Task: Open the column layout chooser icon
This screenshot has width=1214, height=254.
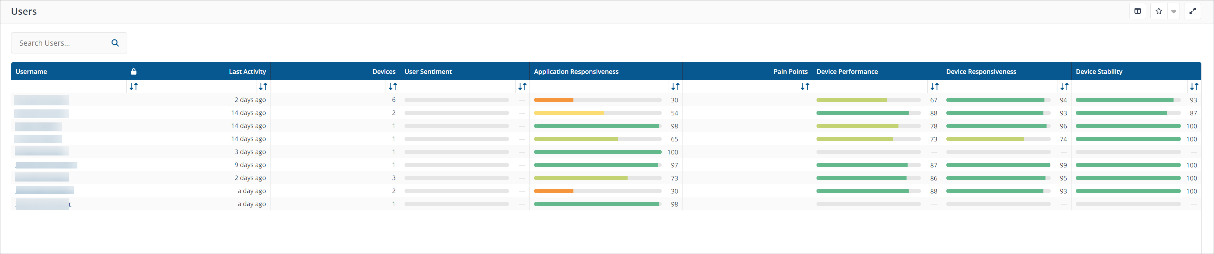Action: pyautogui.click(x=1137, y=11)
